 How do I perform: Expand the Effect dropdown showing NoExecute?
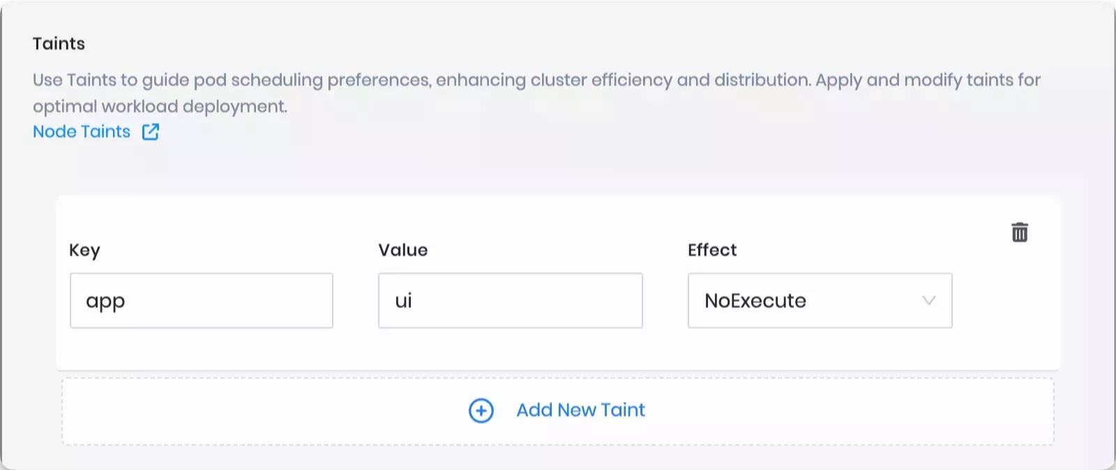(x=820, y=301)
